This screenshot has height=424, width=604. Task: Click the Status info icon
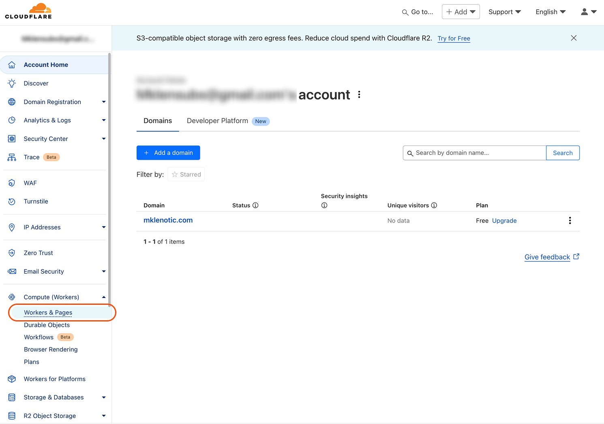click(255, 206)
